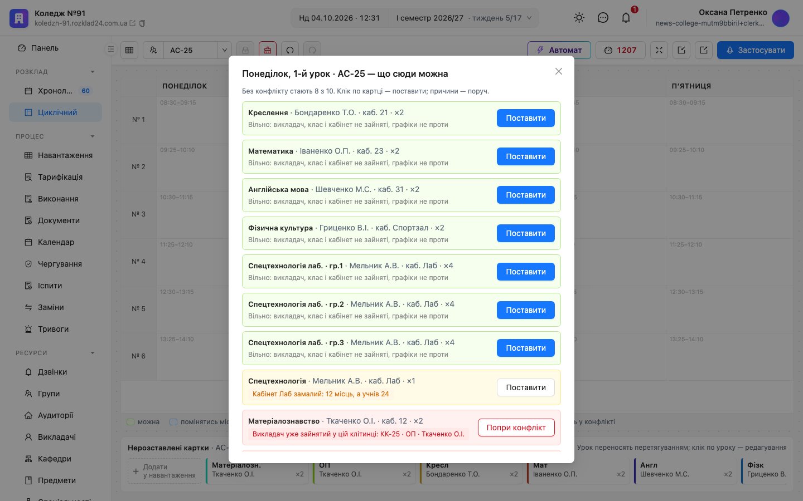This screenshot has width=803, height=501.
Task: Collapse the ПРОЦЕС sidebar section
Action: tap(93, 136)
